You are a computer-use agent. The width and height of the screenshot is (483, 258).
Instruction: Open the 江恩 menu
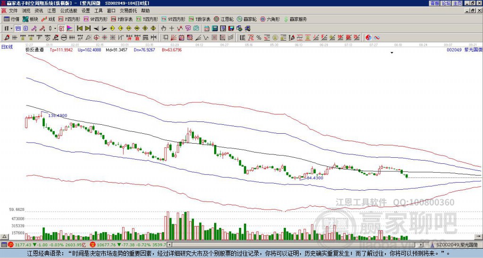pos(51,11)
